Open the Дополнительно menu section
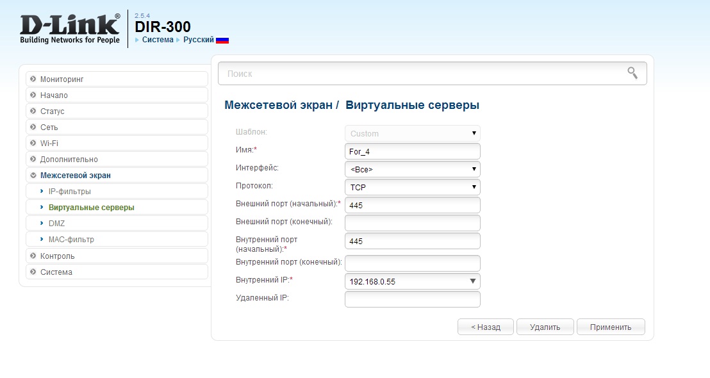 click(x=117, y=159)
